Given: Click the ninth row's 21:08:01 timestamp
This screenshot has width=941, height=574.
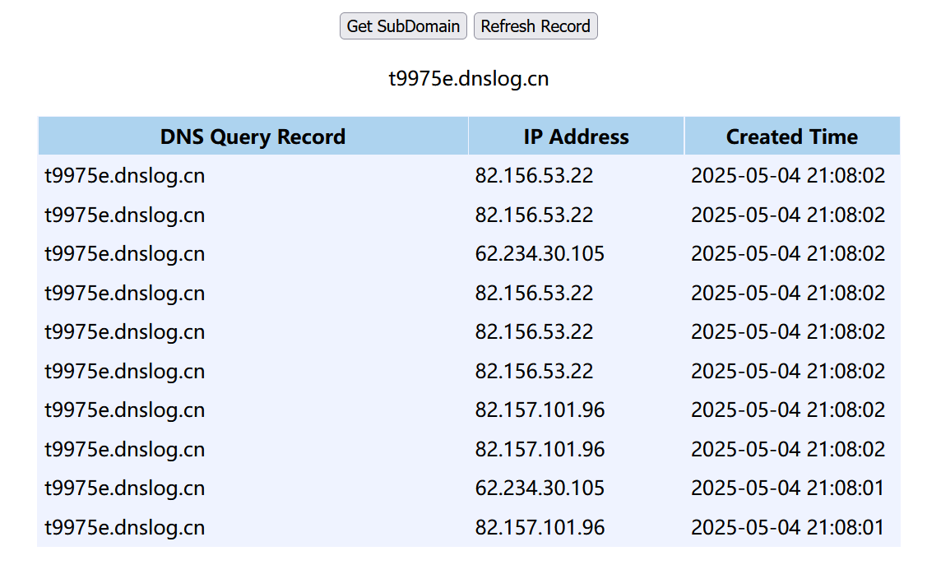Looking at the screenshot, I should click(x=787, y=488).
